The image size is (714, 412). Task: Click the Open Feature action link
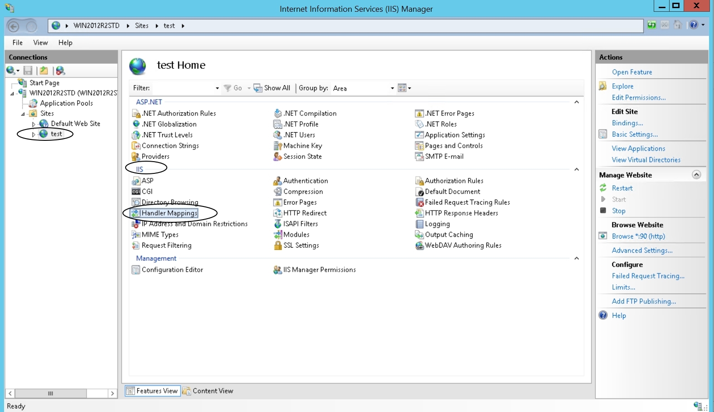tap(632, 72)
